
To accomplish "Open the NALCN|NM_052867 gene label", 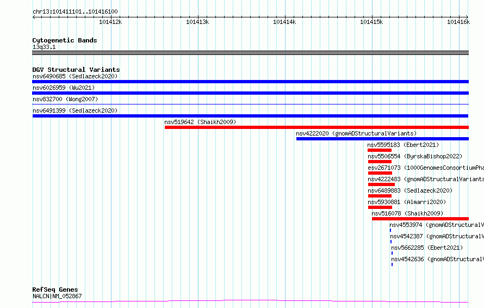I will [57, 296].
